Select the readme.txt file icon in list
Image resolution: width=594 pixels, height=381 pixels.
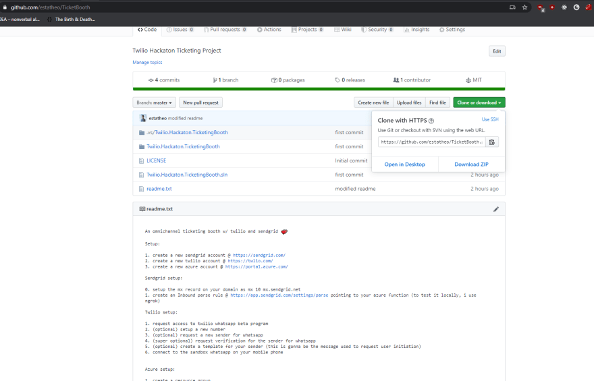pyautogui.click(x=141, y=189)
